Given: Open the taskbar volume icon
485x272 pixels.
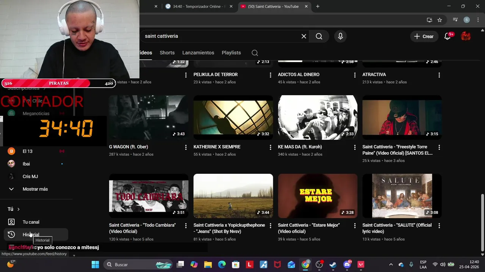Looking at the screenshot, I should pos(443,264).
